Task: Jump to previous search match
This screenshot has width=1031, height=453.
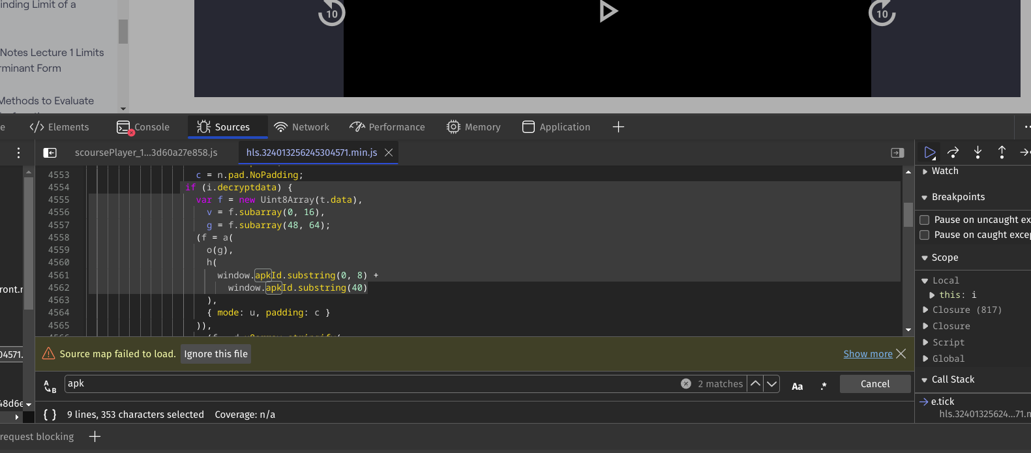Action: point(755,384)
